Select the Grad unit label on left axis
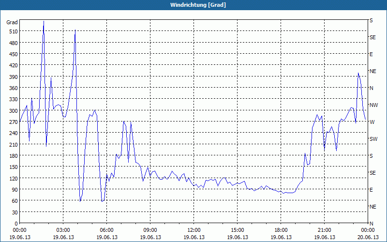The height and width of the screenshot is (242, 387). pos(12,22)
